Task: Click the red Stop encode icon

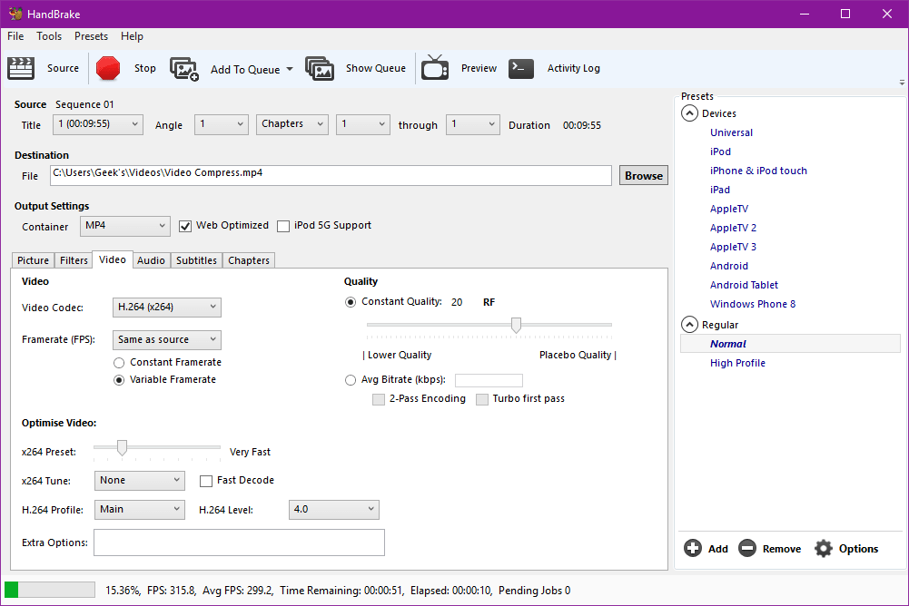Action: pos(108,68)
